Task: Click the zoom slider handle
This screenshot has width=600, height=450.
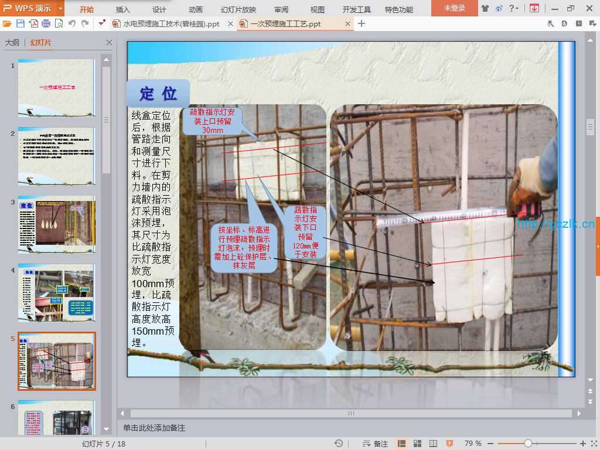Action: click(528, 444)
